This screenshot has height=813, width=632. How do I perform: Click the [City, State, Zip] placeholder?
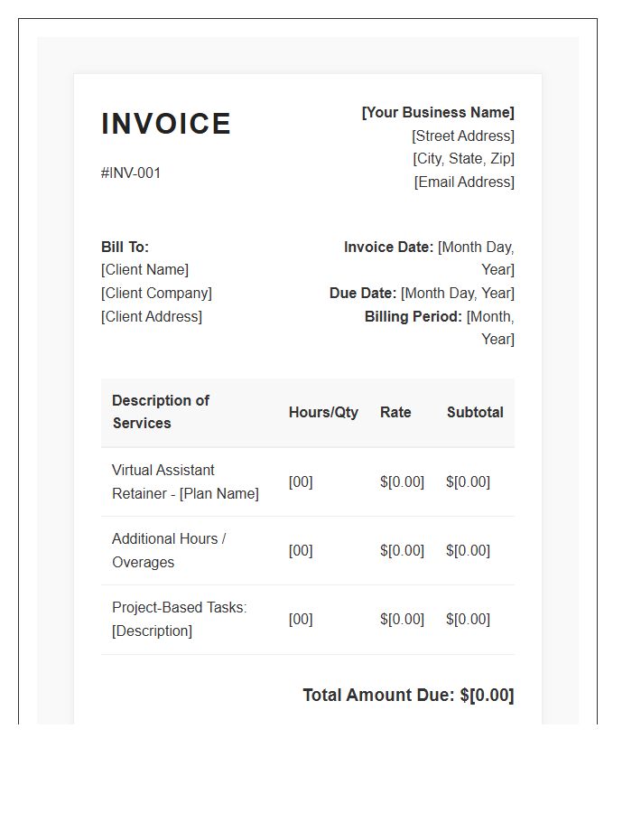pos(464,159)
